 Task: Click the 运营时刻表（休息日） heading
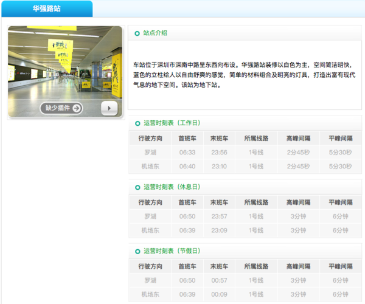point(172,187)
